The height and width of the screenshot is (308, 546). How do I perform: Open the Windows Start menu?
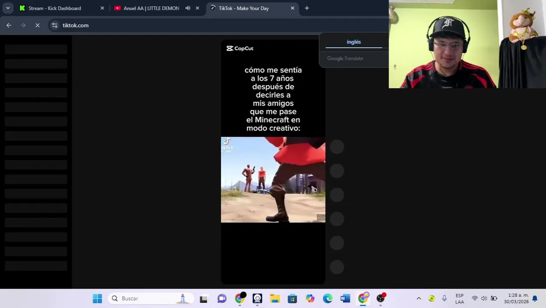pyautogui.click(x=97, y=299)
